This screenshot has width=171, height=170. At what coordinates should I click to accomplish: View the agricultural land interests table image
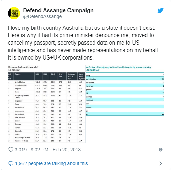click(125, 91)
